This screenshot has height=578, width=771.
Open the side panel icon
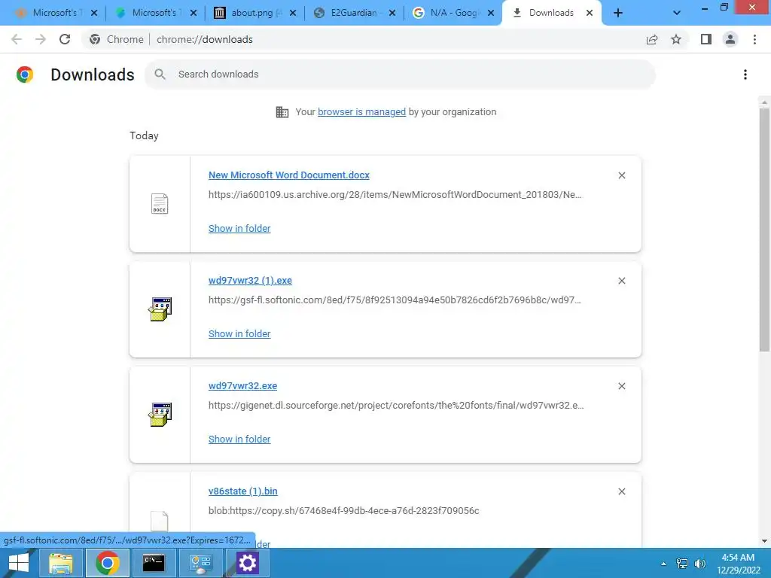click(x=706, y=39)
